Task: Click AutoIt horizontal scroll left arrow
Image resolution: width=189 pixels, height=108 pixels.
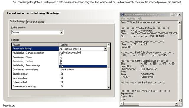Action: pos(122,104)
